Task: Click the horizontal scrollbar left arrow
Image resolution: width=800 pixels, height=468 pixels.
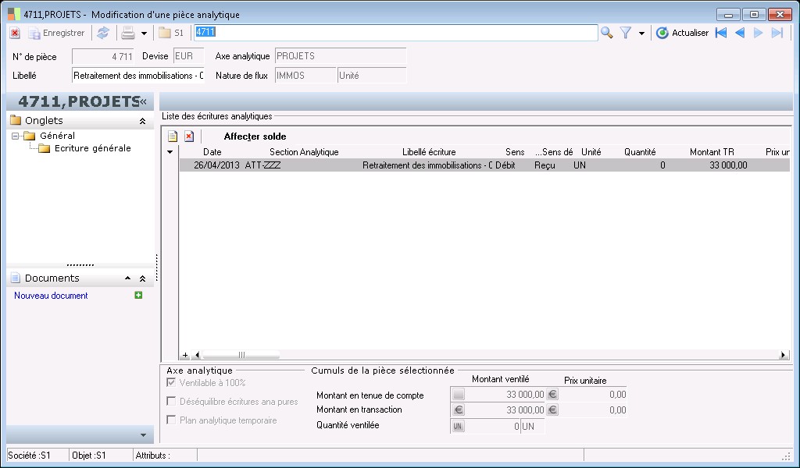Action: (x=196, y=355)
